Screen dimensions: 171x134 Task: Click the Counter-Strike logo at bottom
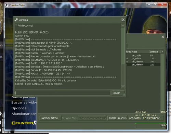coord(24,123)
